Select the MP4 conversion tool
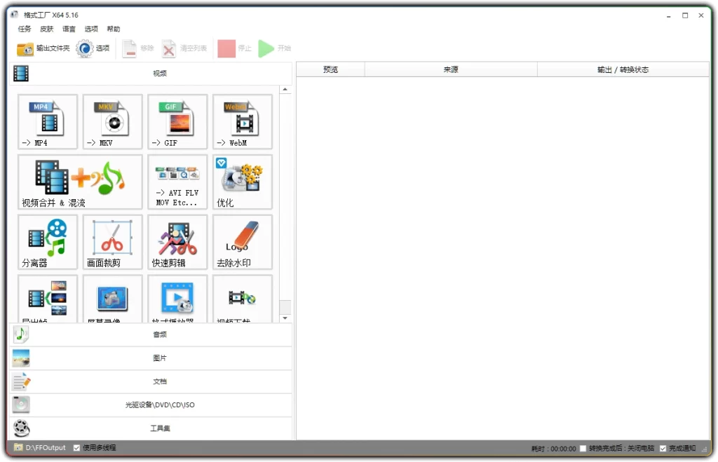 (46, 122)
